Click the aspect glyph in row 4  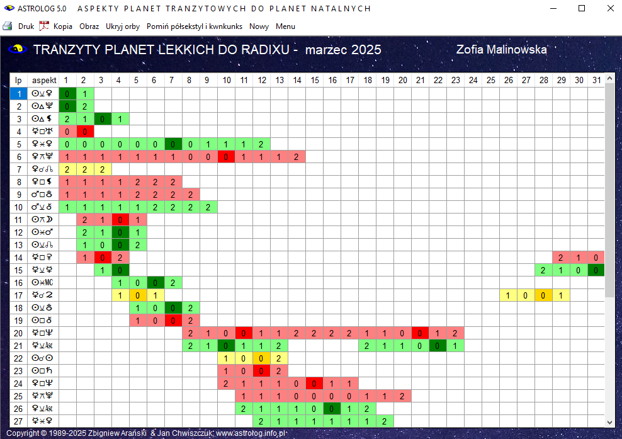coord(43,132)
